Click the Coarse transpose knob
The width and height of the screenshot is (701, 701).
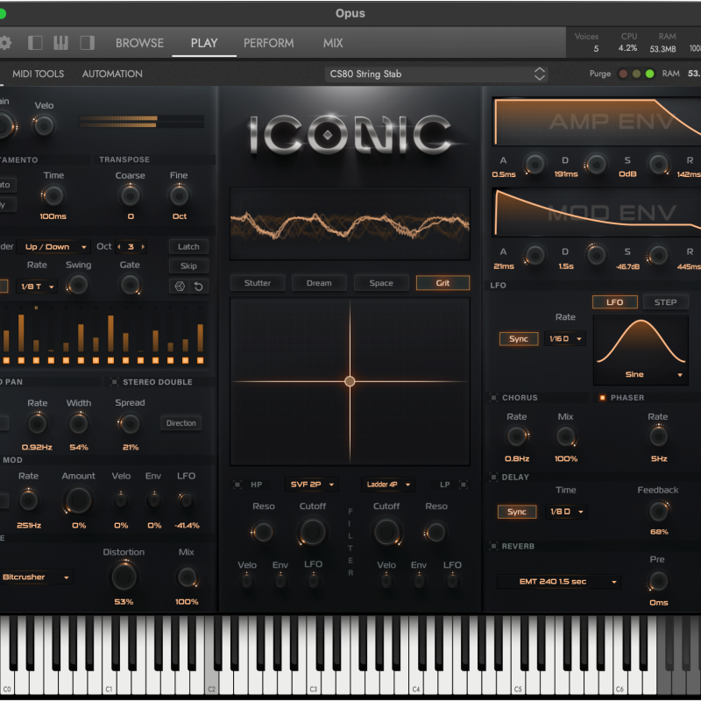130,195
